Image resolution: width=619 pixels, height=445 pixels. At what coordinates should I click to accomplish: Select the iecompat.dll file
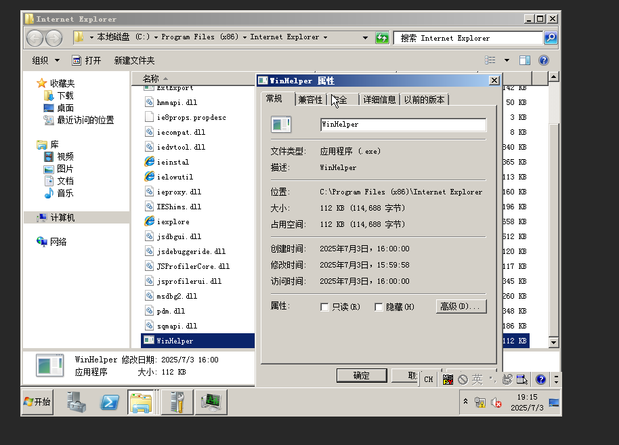[x=175, y=132]
